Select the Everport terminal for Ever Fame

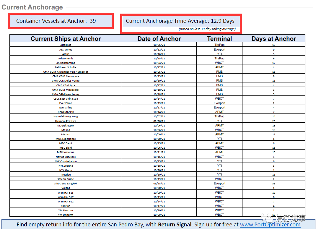pos(219,103)
